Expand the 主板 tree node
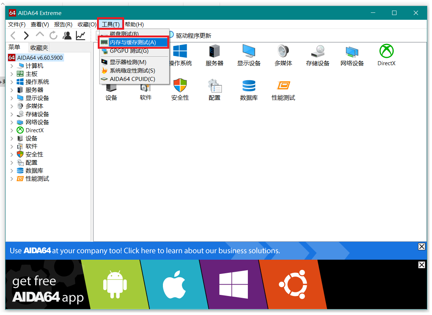432x315 pixels. coord(12,74)
